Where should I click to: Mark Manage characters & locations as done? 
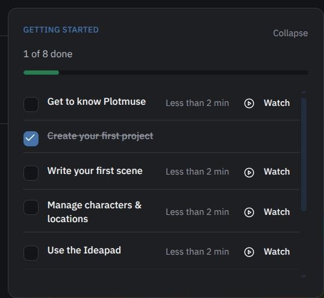click(x=31, y=207)
